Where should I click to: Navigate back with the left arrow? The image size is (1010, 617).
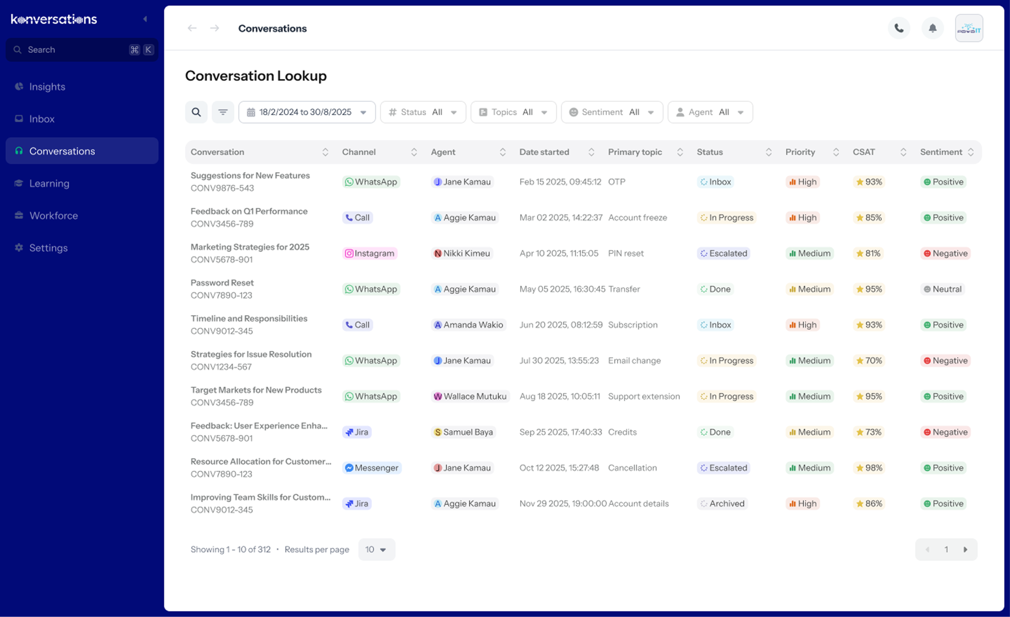click(x=192, y=28)
